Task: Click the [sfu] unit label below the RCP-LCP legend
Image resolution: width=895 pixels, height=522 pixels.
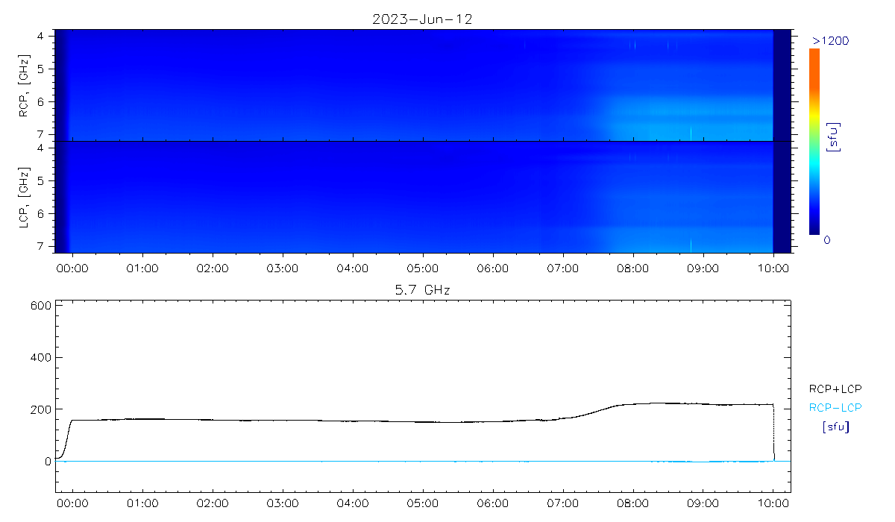Action: pos(835,427)
